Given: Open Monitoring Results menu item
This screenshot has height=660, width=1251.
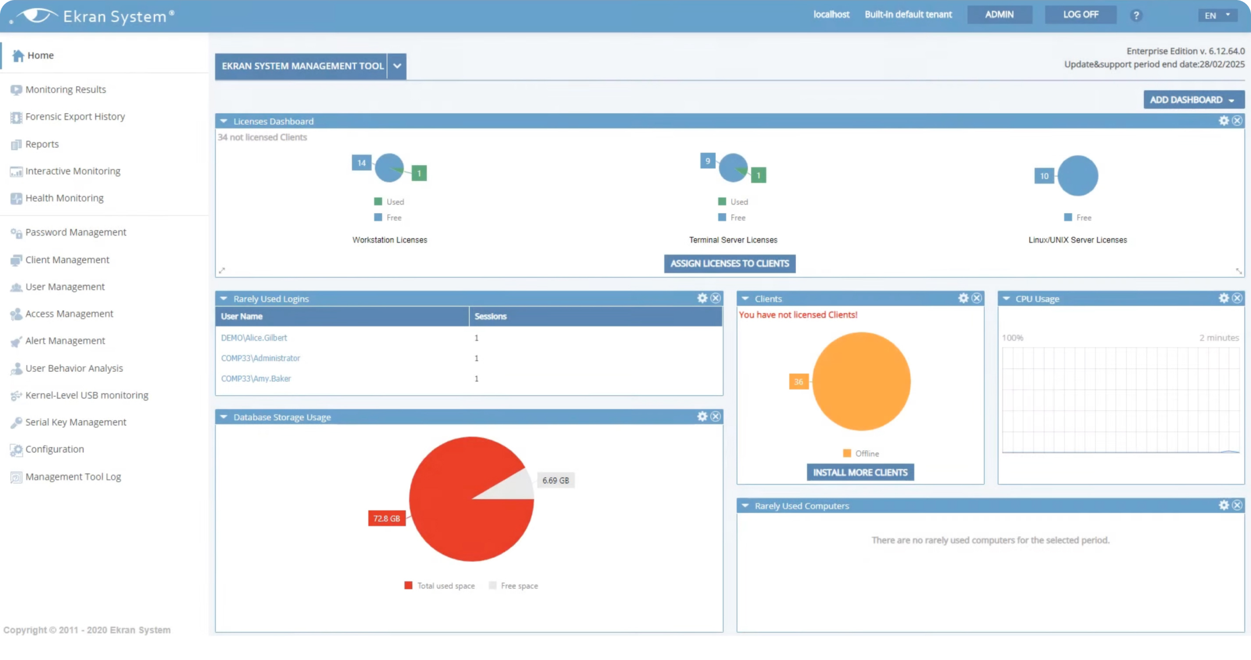Looking at the screenshot, I should pyautogui.click(x=66, y=89).
